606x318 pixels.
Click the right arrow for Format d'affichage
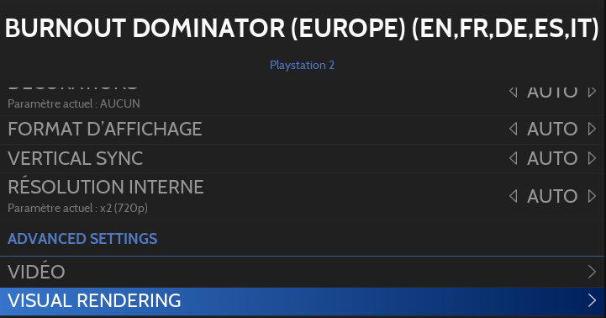[592, 129]
